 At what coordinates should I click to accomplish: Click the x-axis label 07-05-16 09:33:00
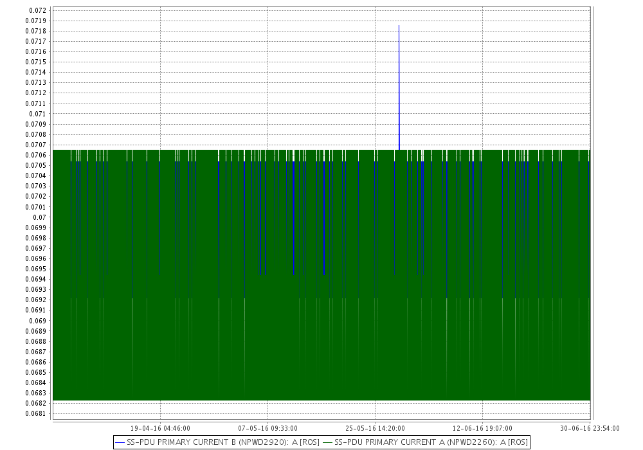(x=267, y=428)
